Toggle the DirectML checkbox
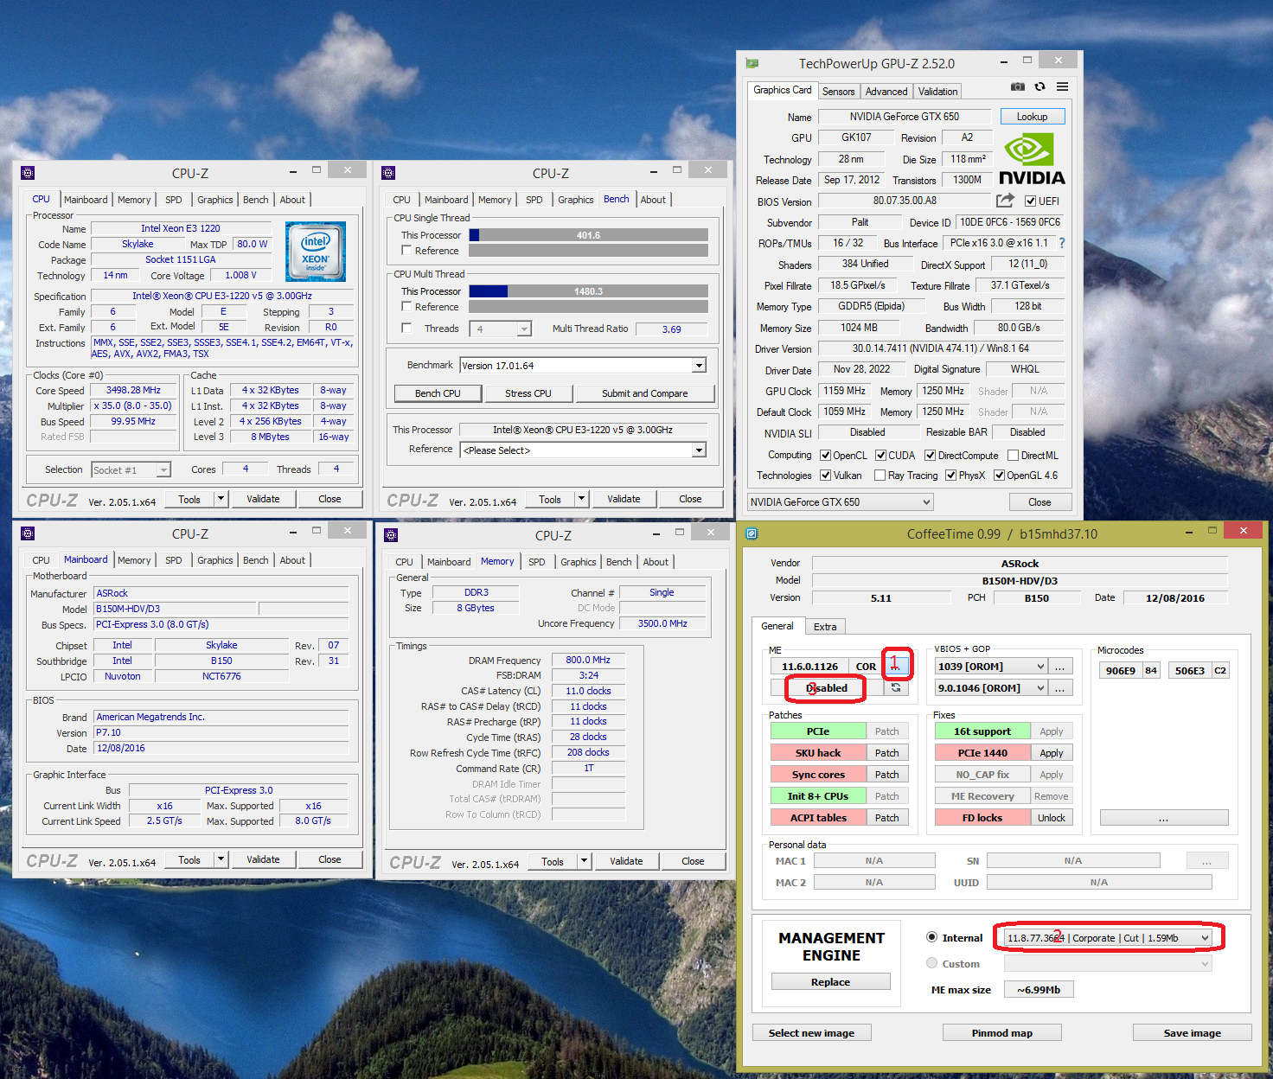This screenshot has width=1273, height=1079. 1014,456
